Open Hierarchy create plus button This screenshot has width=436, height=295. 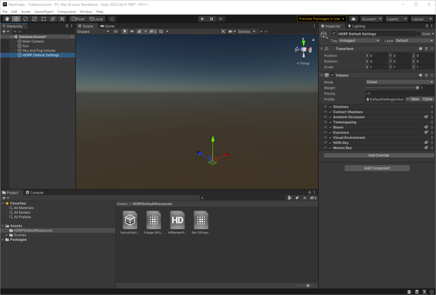click(x=5, y=31)
